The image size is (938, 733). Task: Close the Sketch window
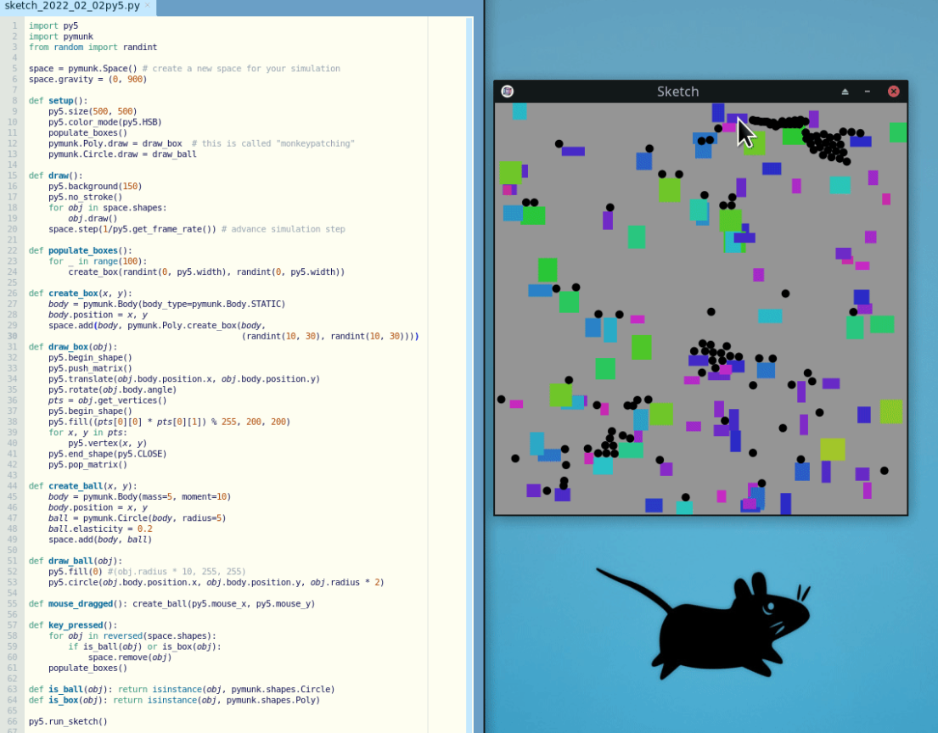(x=893, y=92)
